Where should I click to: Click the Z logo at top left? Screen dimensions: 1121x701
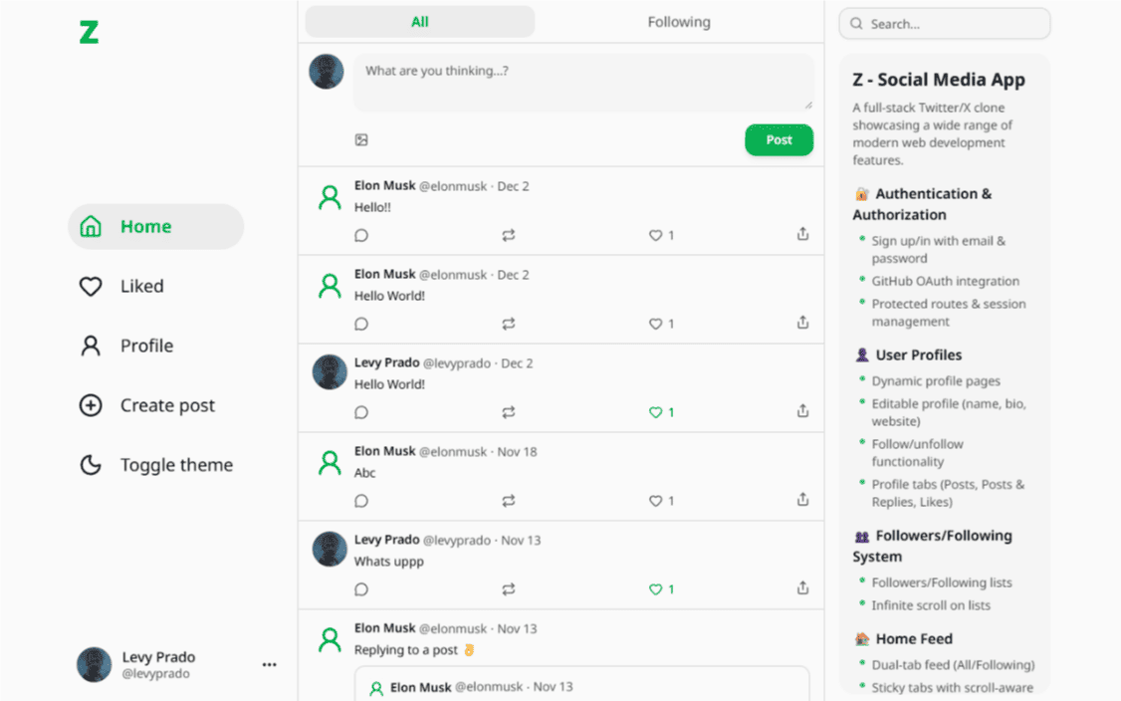point(88,32)
